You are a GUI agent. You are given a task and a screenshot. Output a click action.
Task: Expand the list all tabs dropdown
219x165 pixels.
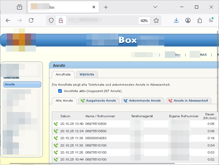155,7
